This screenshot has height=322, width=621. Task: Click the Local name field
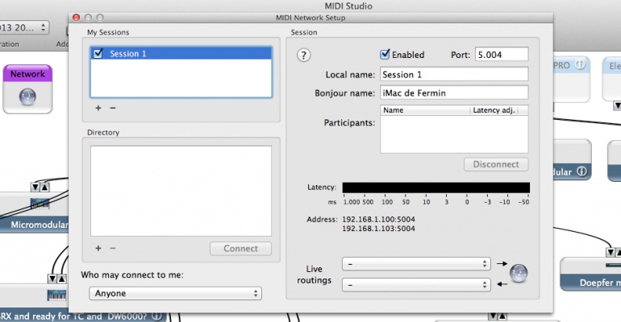click(454, 74)
